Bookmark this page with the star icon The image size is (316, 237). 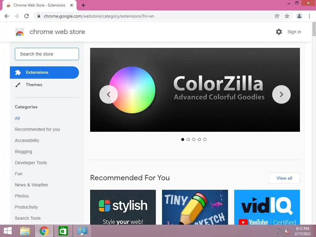(287, 16)
